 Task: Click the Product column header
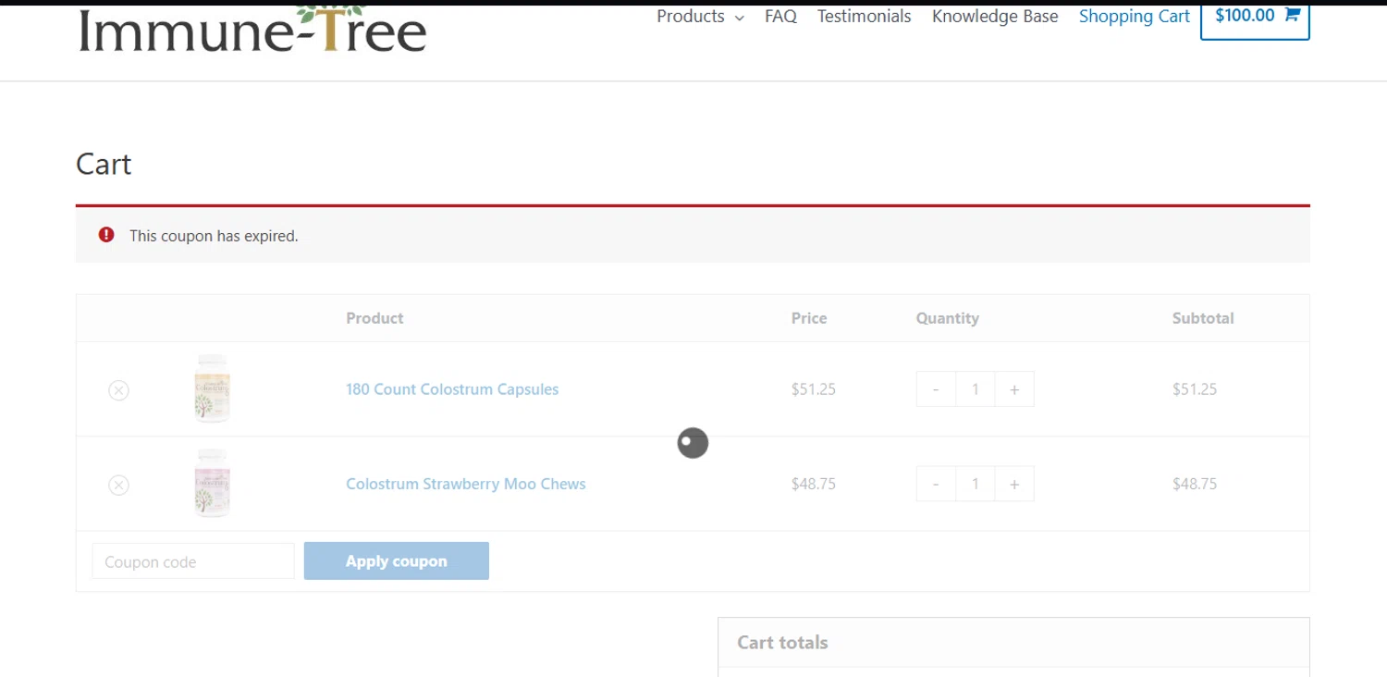374,318
